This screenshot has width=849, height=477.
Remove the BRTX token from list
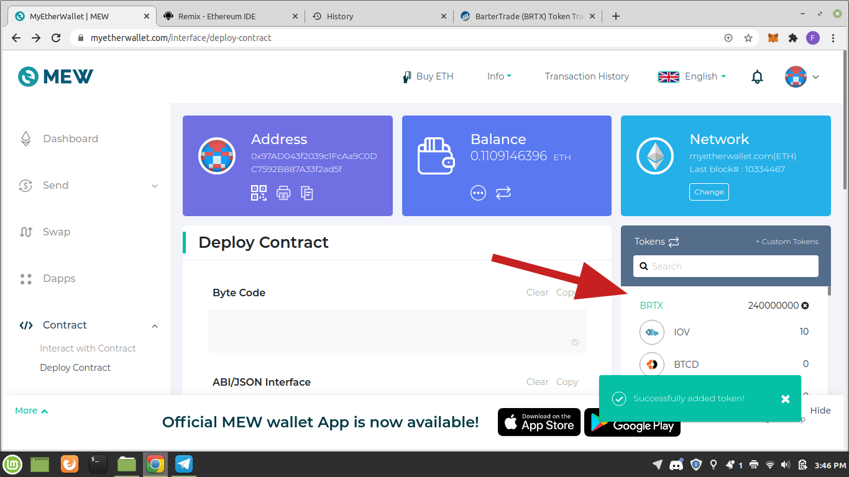(805, 306)
